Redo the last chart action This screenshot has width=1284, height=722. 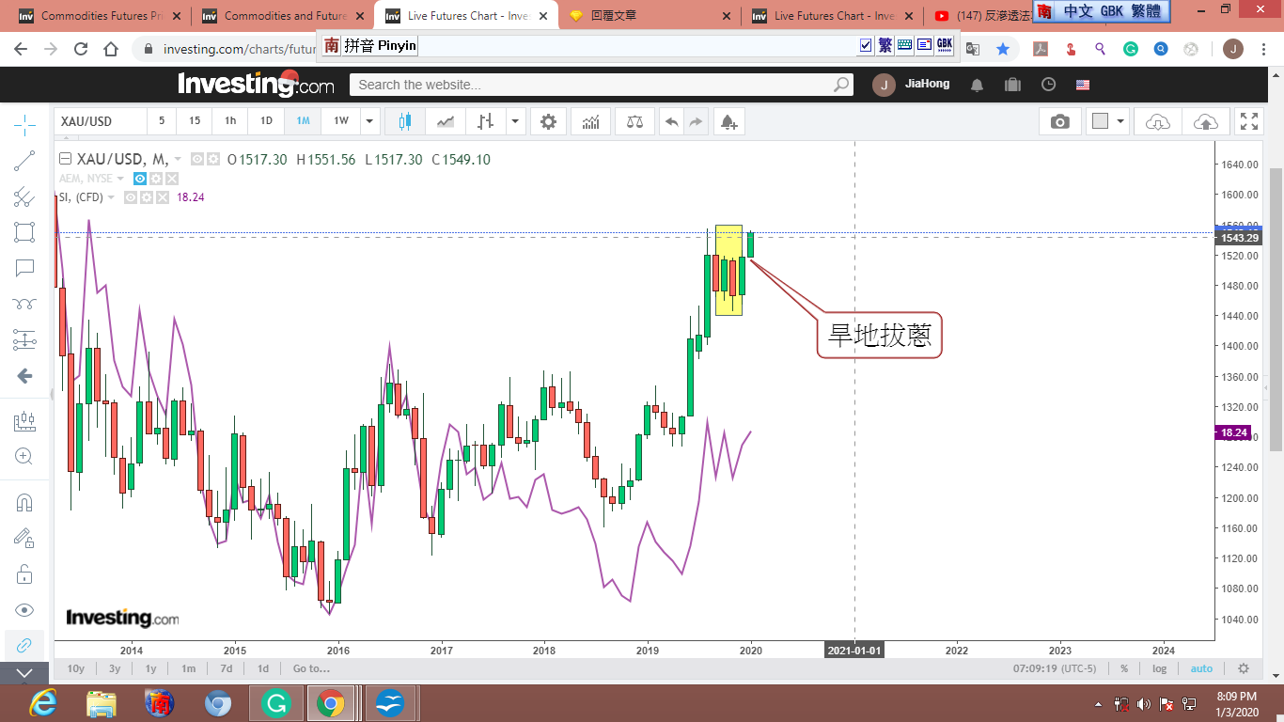click(x=696, y=121)
